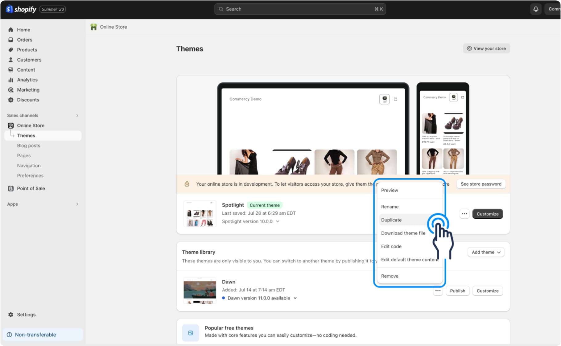Click the Customers person icon
Image resolution: width=561 pixels, height=346 pixels.
11,60
